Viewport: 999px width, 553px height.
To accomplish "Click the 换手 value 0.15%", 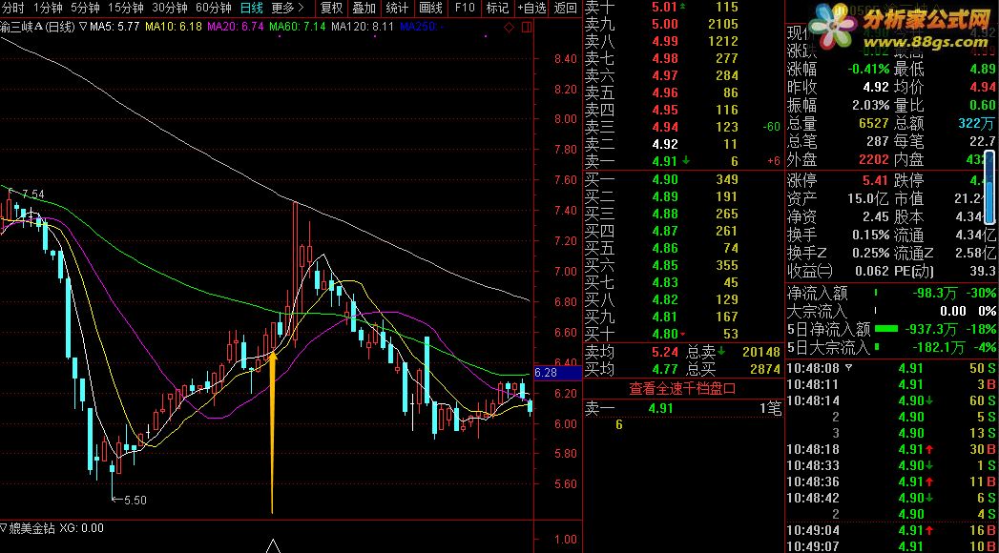I will [x=870, y=235].
